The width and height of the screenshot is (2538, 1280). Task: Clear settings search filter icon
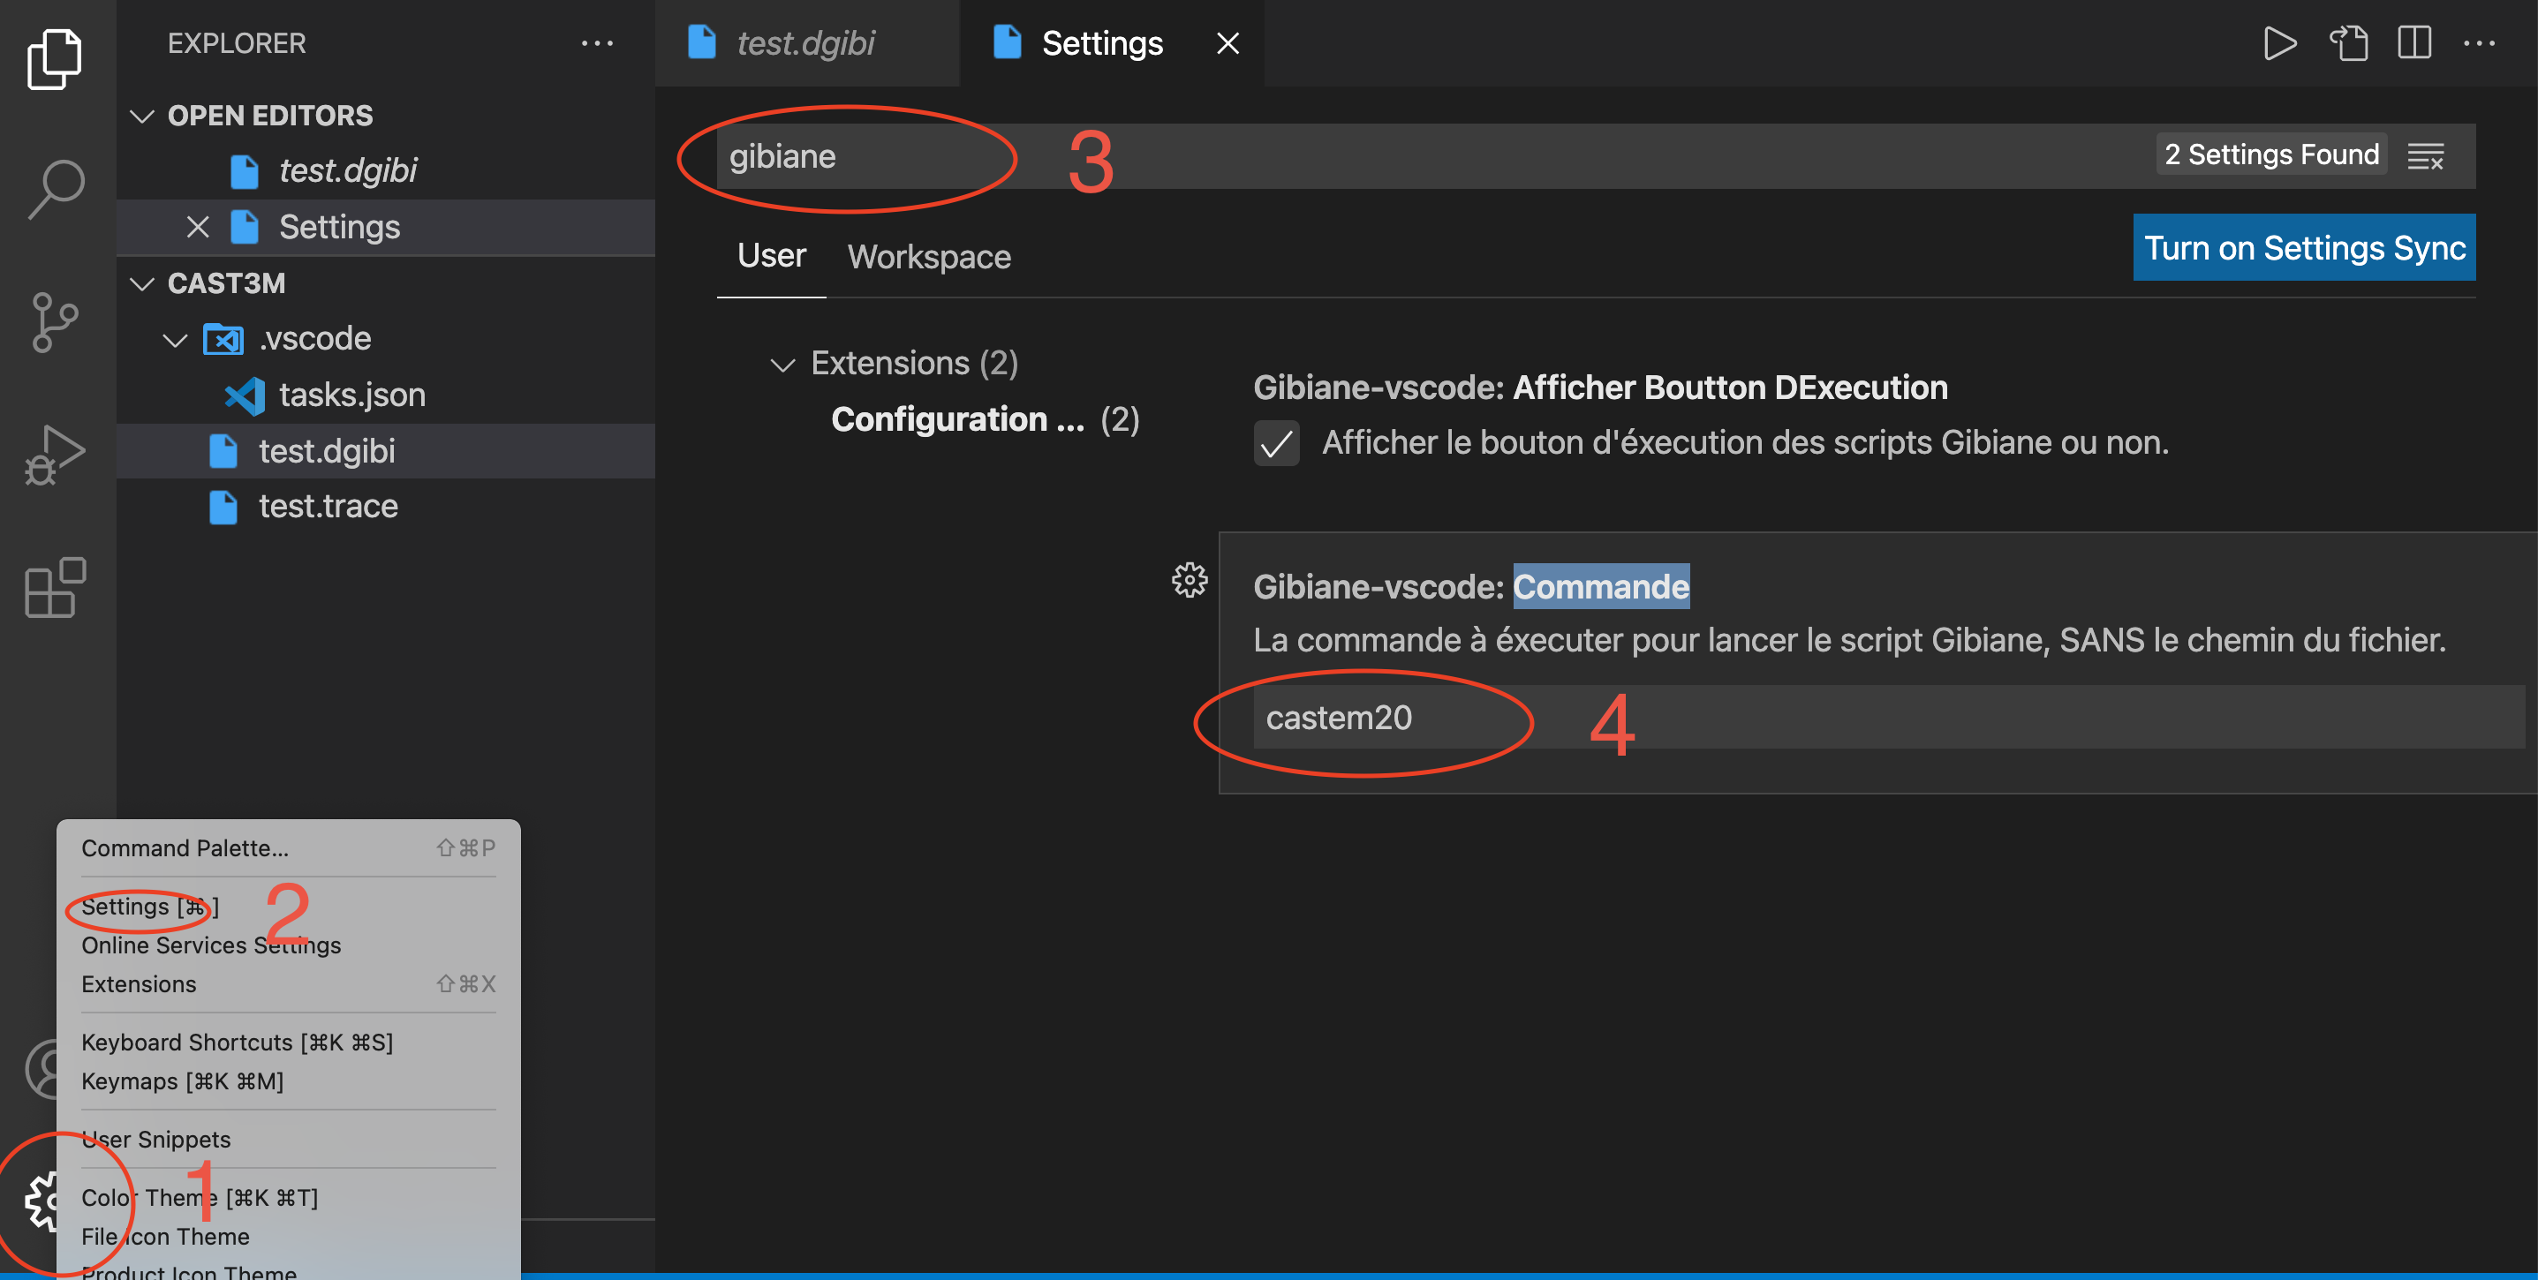coord(2425,155)
